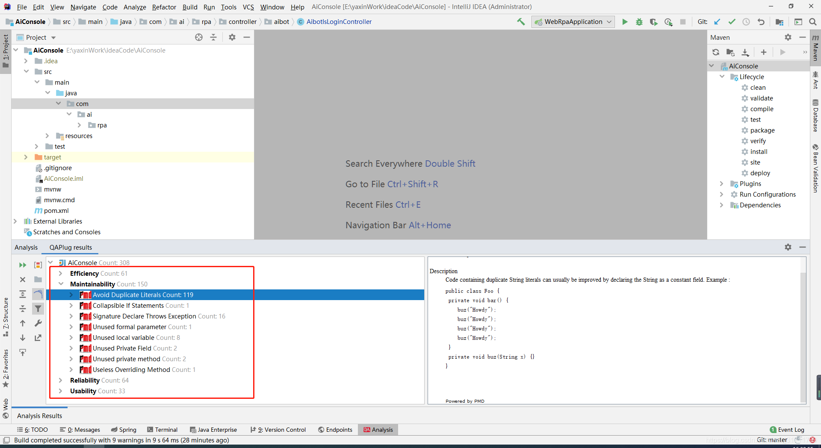The image size is (821, 448).
Task: Select Signature Declare Throws Exception rule
Action: coord(144,316)
